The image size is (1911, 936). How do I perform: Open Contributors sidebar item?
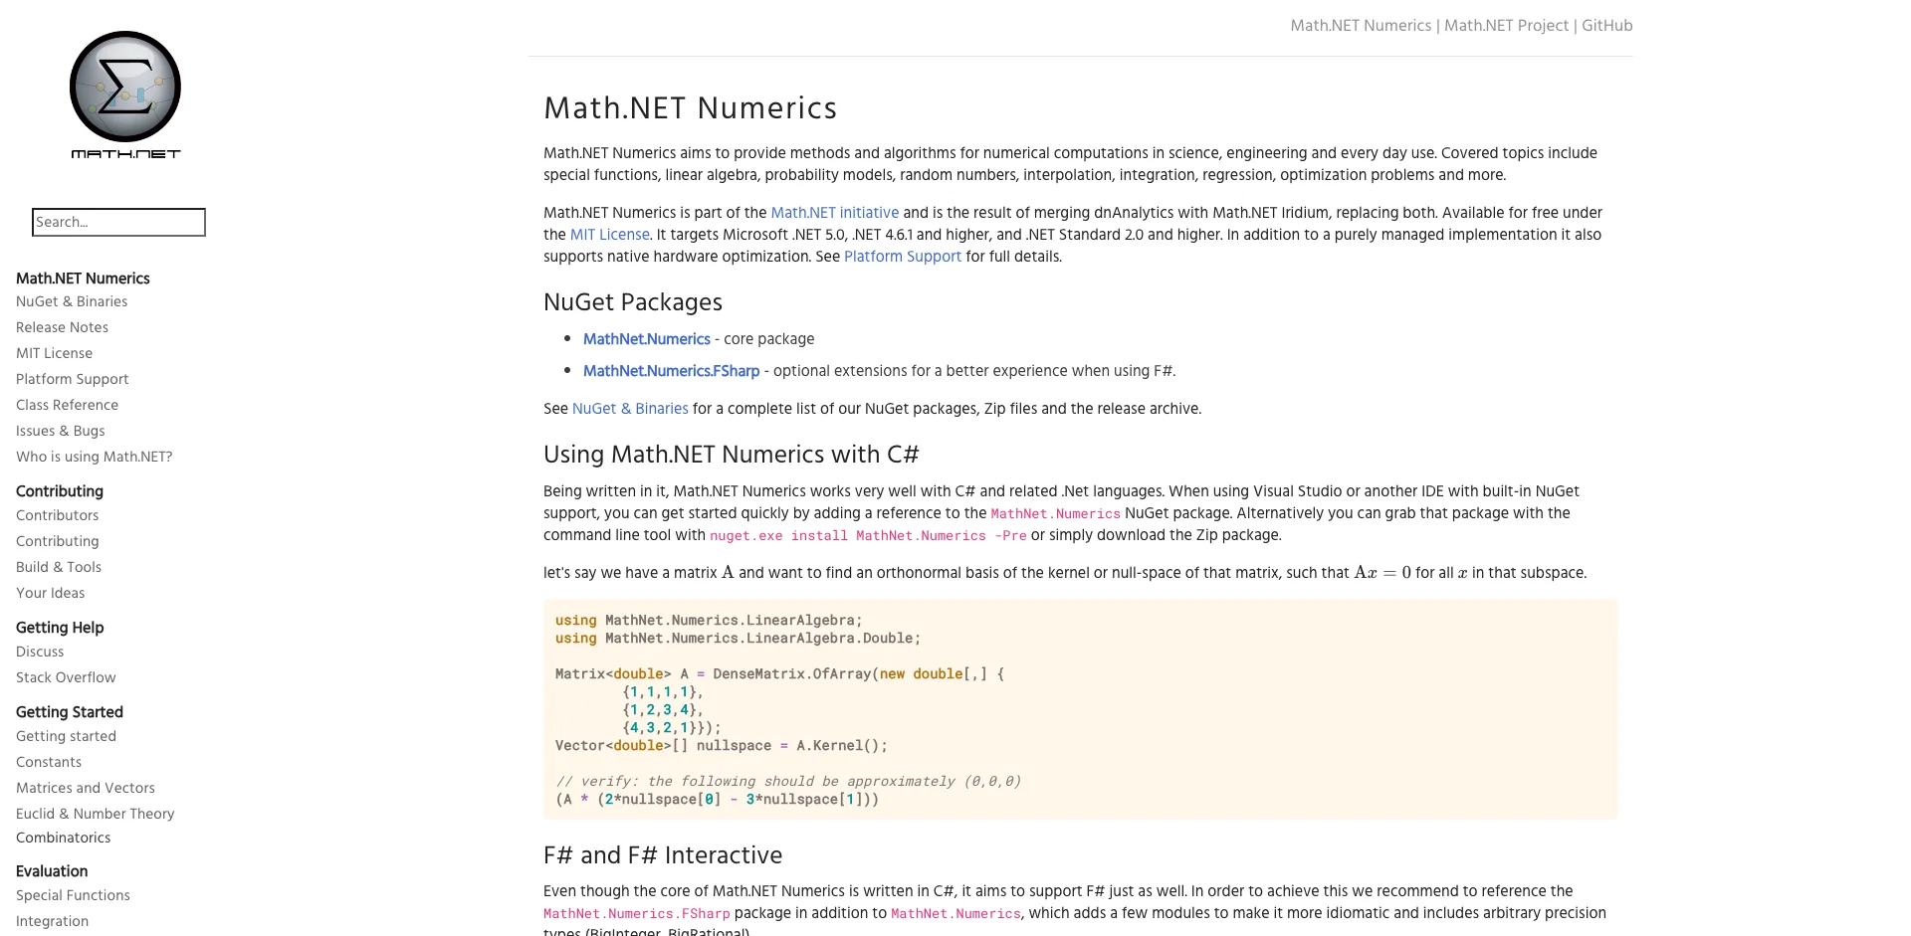click(57, 515)
